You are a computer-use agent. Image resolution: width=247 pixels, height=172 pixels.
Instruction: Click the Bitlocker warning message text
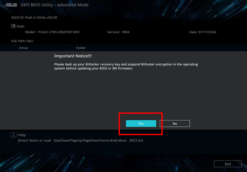click(x=126, y=66)
